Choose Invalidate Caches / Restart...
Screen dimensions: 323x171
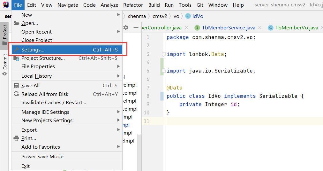pyautogui.click(x=67, y=103)
